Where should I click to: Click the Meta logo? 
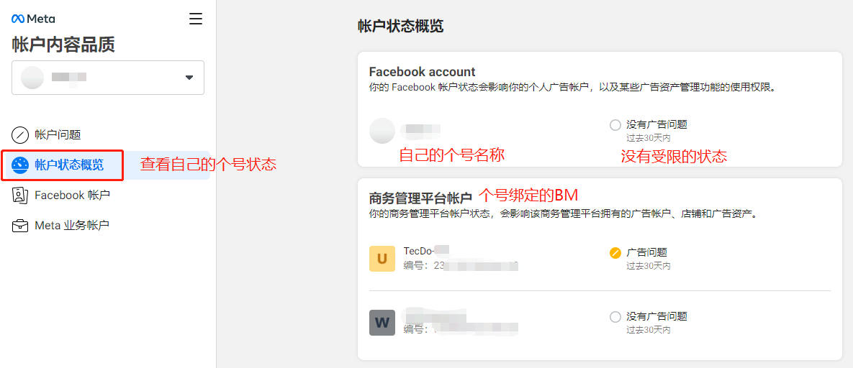pyautogui.click(x=33, y=19)
